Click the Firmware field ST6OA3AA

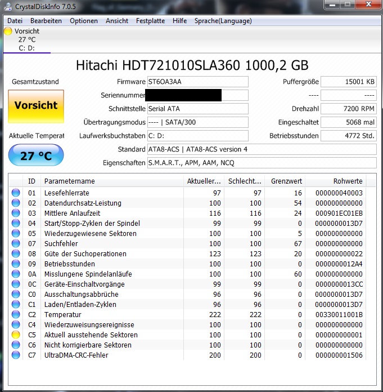click(198, 82)
